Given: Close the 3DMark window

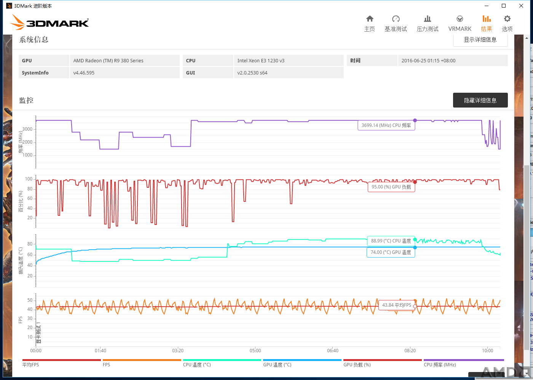Looking at the screenshot, I should coord(521,6).
